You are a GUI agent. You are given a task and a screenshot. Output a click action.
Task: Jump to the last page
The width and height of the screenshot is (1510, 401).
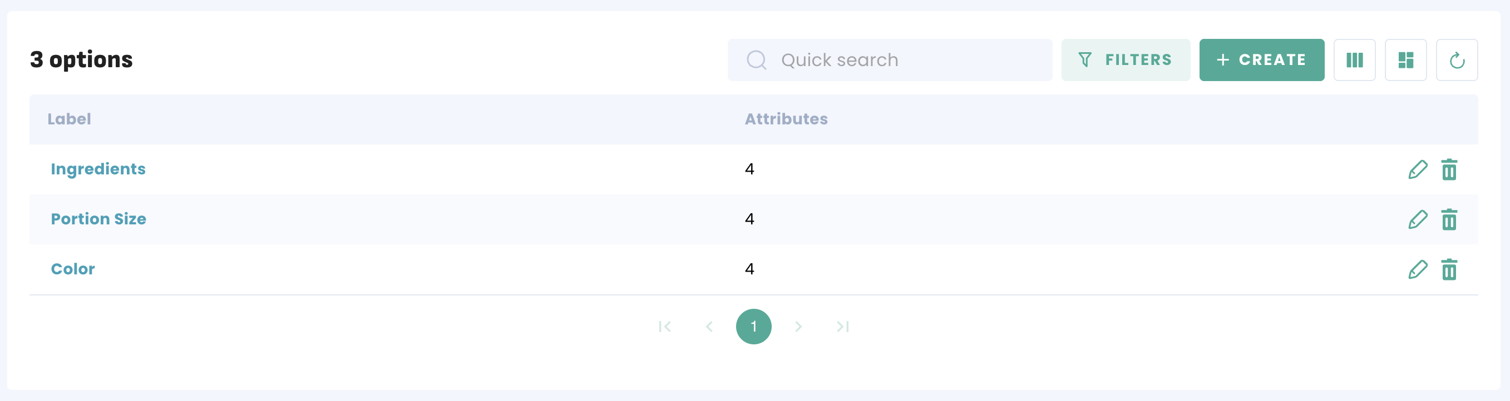[x=842, y=327]
